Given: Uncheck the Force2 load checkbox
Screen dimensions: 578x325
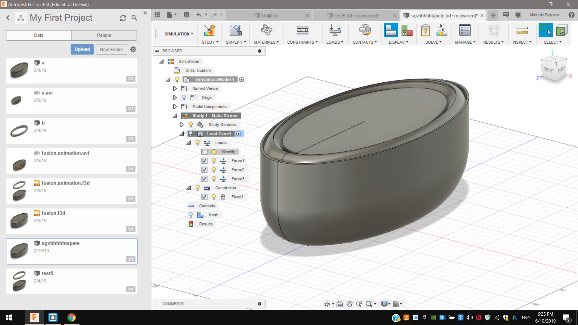Looking at the screenshot, I should (x=204, y=170).
